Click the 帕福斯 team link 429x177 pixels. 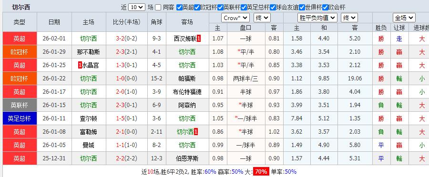[187, 79]
